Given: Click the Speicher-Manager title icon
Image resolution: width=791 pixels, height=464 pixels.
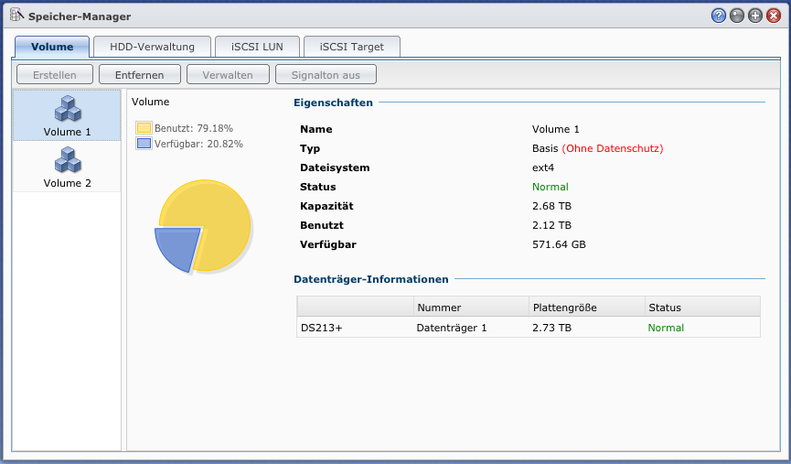Looking at the screenshot, I should click(16, 16).
